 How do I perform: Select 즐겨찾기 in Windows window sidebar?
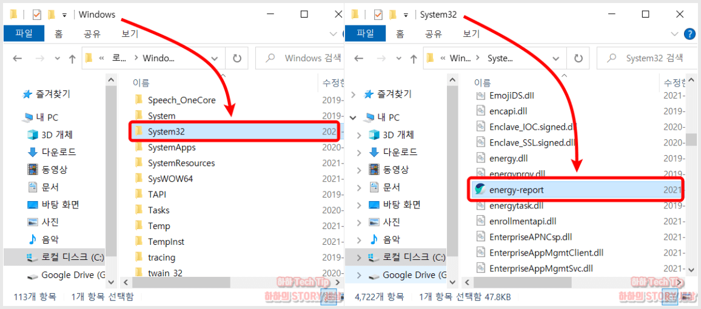[x=47, y=95]
